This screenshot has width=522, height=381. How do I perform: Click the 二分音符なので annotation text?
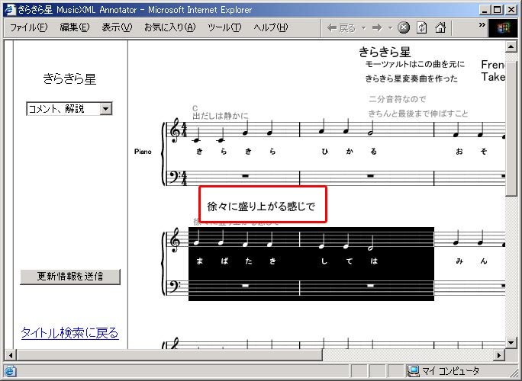pos(397,99)
